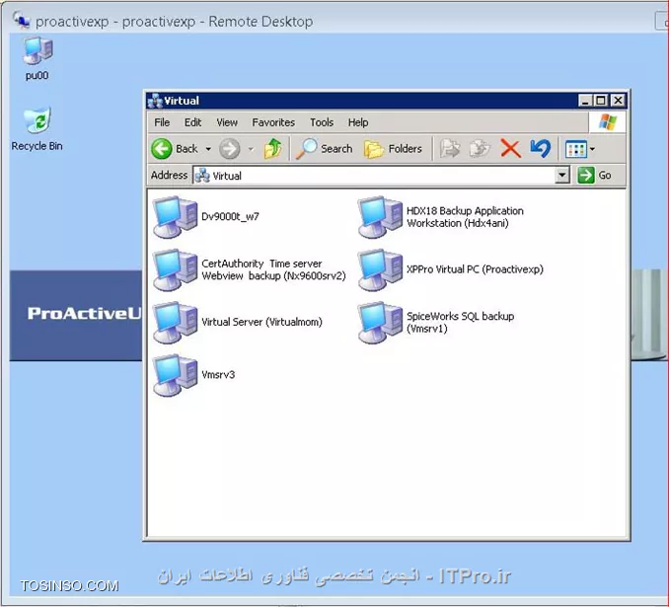This screenshot has height=607, width=669.
Task: Select the Nx9600srv2 CertAuthority computer icon
Action: click(175, 269)
